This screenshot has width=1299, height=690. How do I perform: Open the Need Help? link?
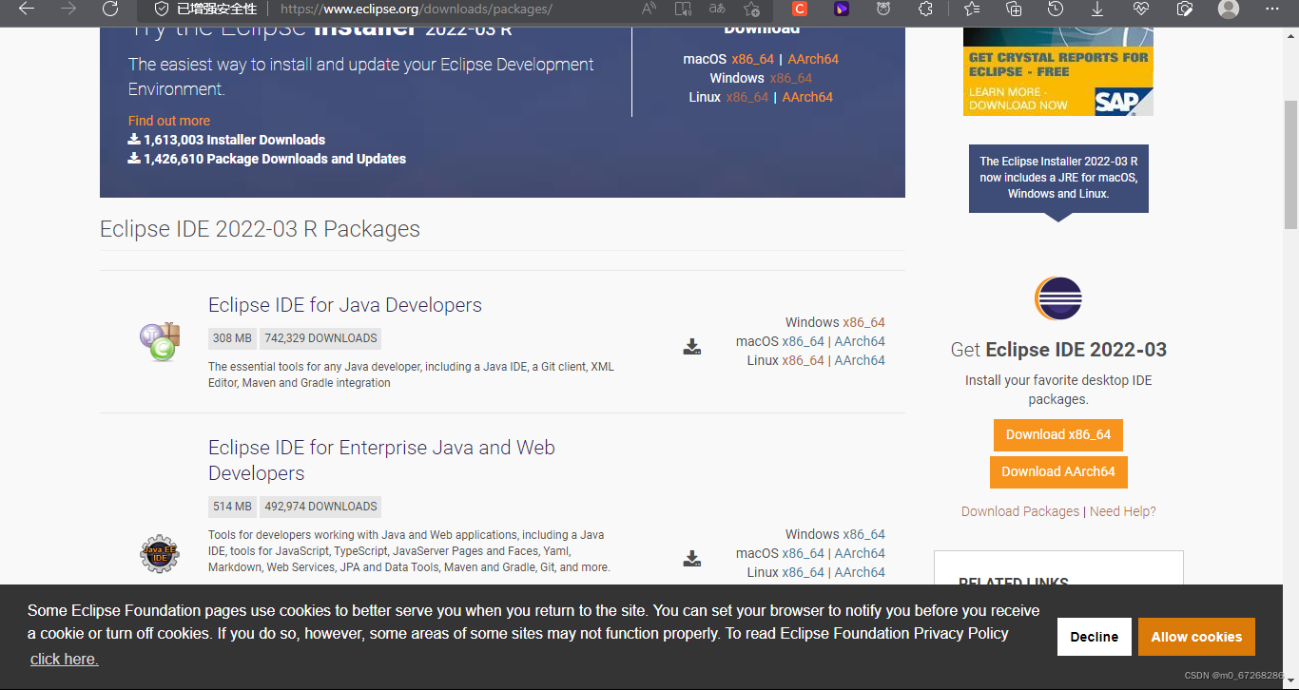(1123, 511)
